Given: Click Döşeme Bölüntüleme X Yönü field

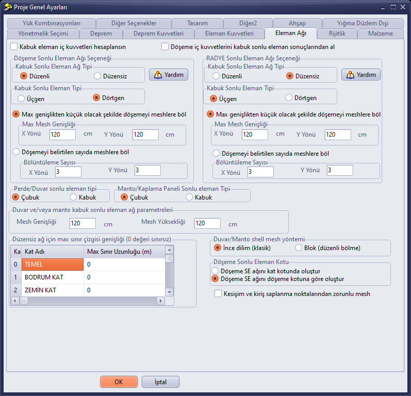Looking at the screenshot, I should [x=68, y=172].
